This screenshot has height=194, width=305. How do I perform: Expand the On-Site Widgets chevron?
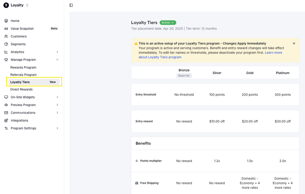[57, 97]
